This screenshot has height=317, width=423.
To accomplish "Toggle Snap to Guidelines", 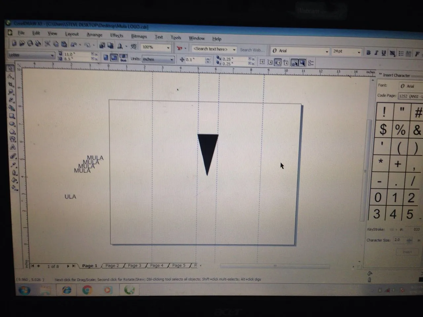I will pos(270,62).
